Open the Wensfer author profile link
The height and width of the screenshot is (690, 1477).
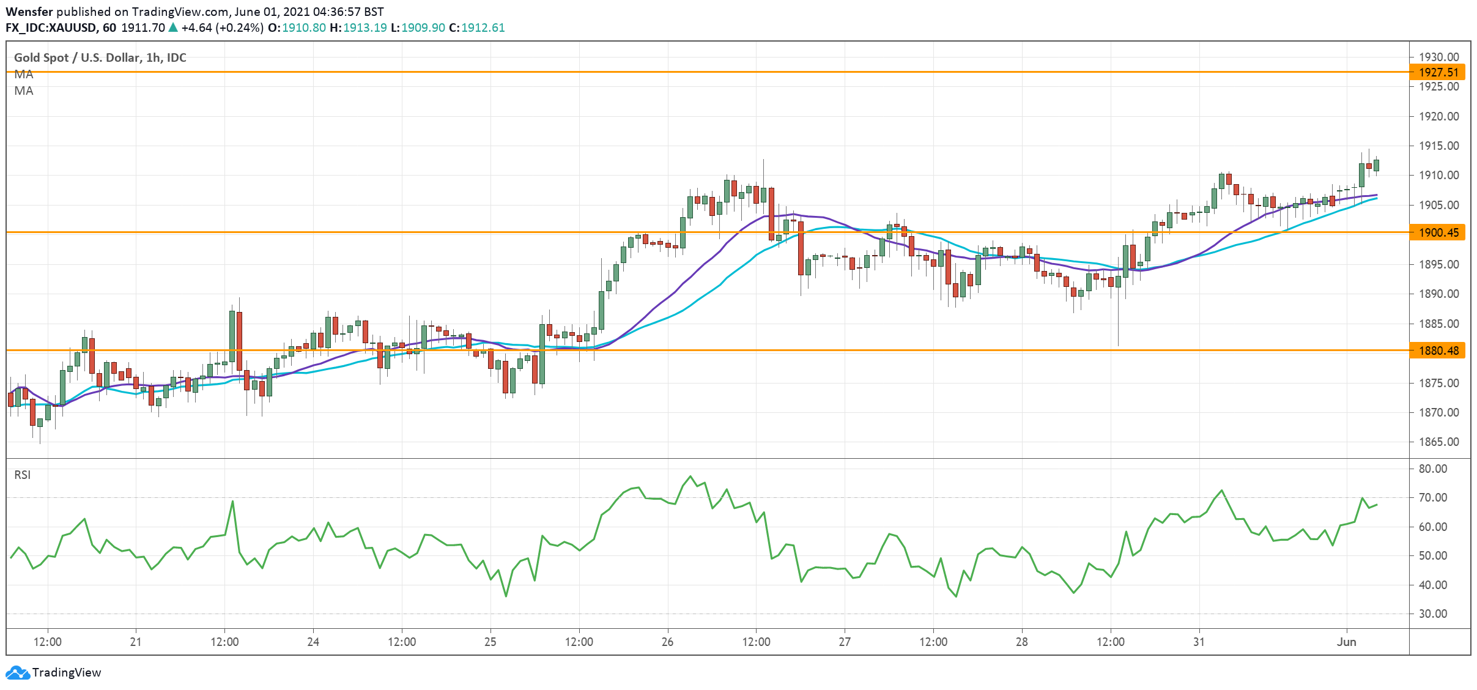[29, 10]
